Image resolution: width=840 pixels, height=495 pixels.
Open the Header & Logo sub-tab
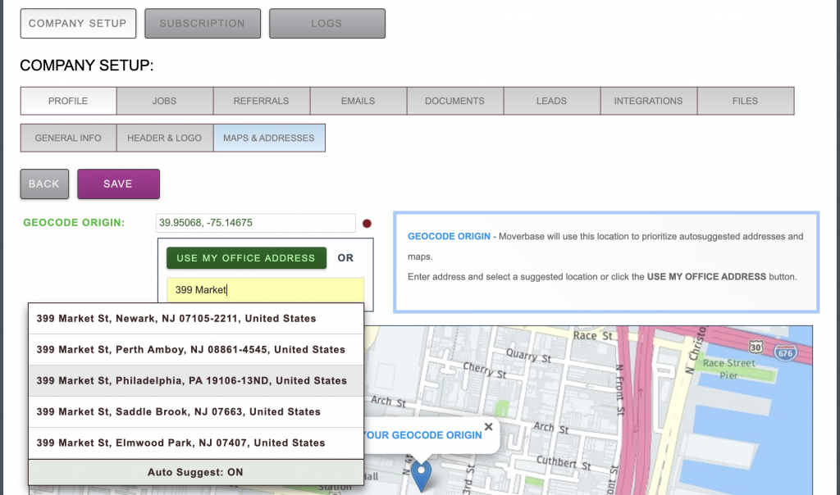coord(164,139)
